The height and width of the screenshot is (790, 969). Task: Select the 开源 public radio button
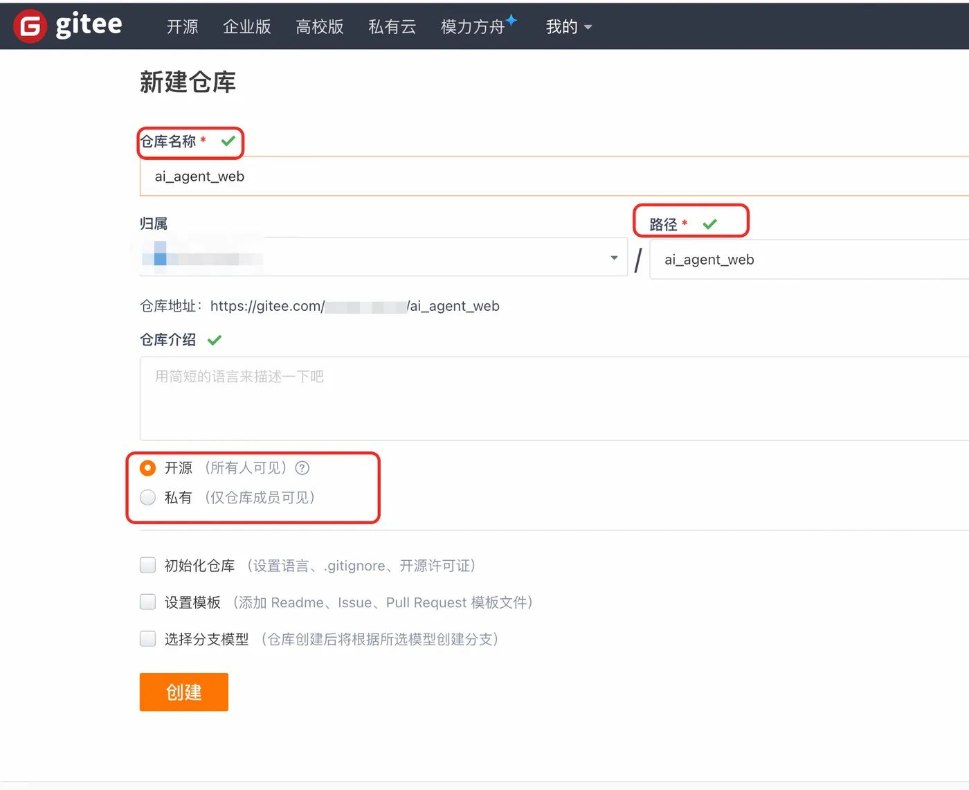pyautogui.click(x=147, y=468)
